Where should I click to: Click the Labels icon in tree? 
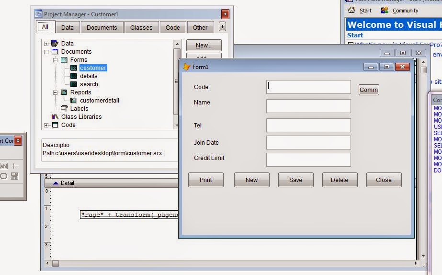point(64,109)
